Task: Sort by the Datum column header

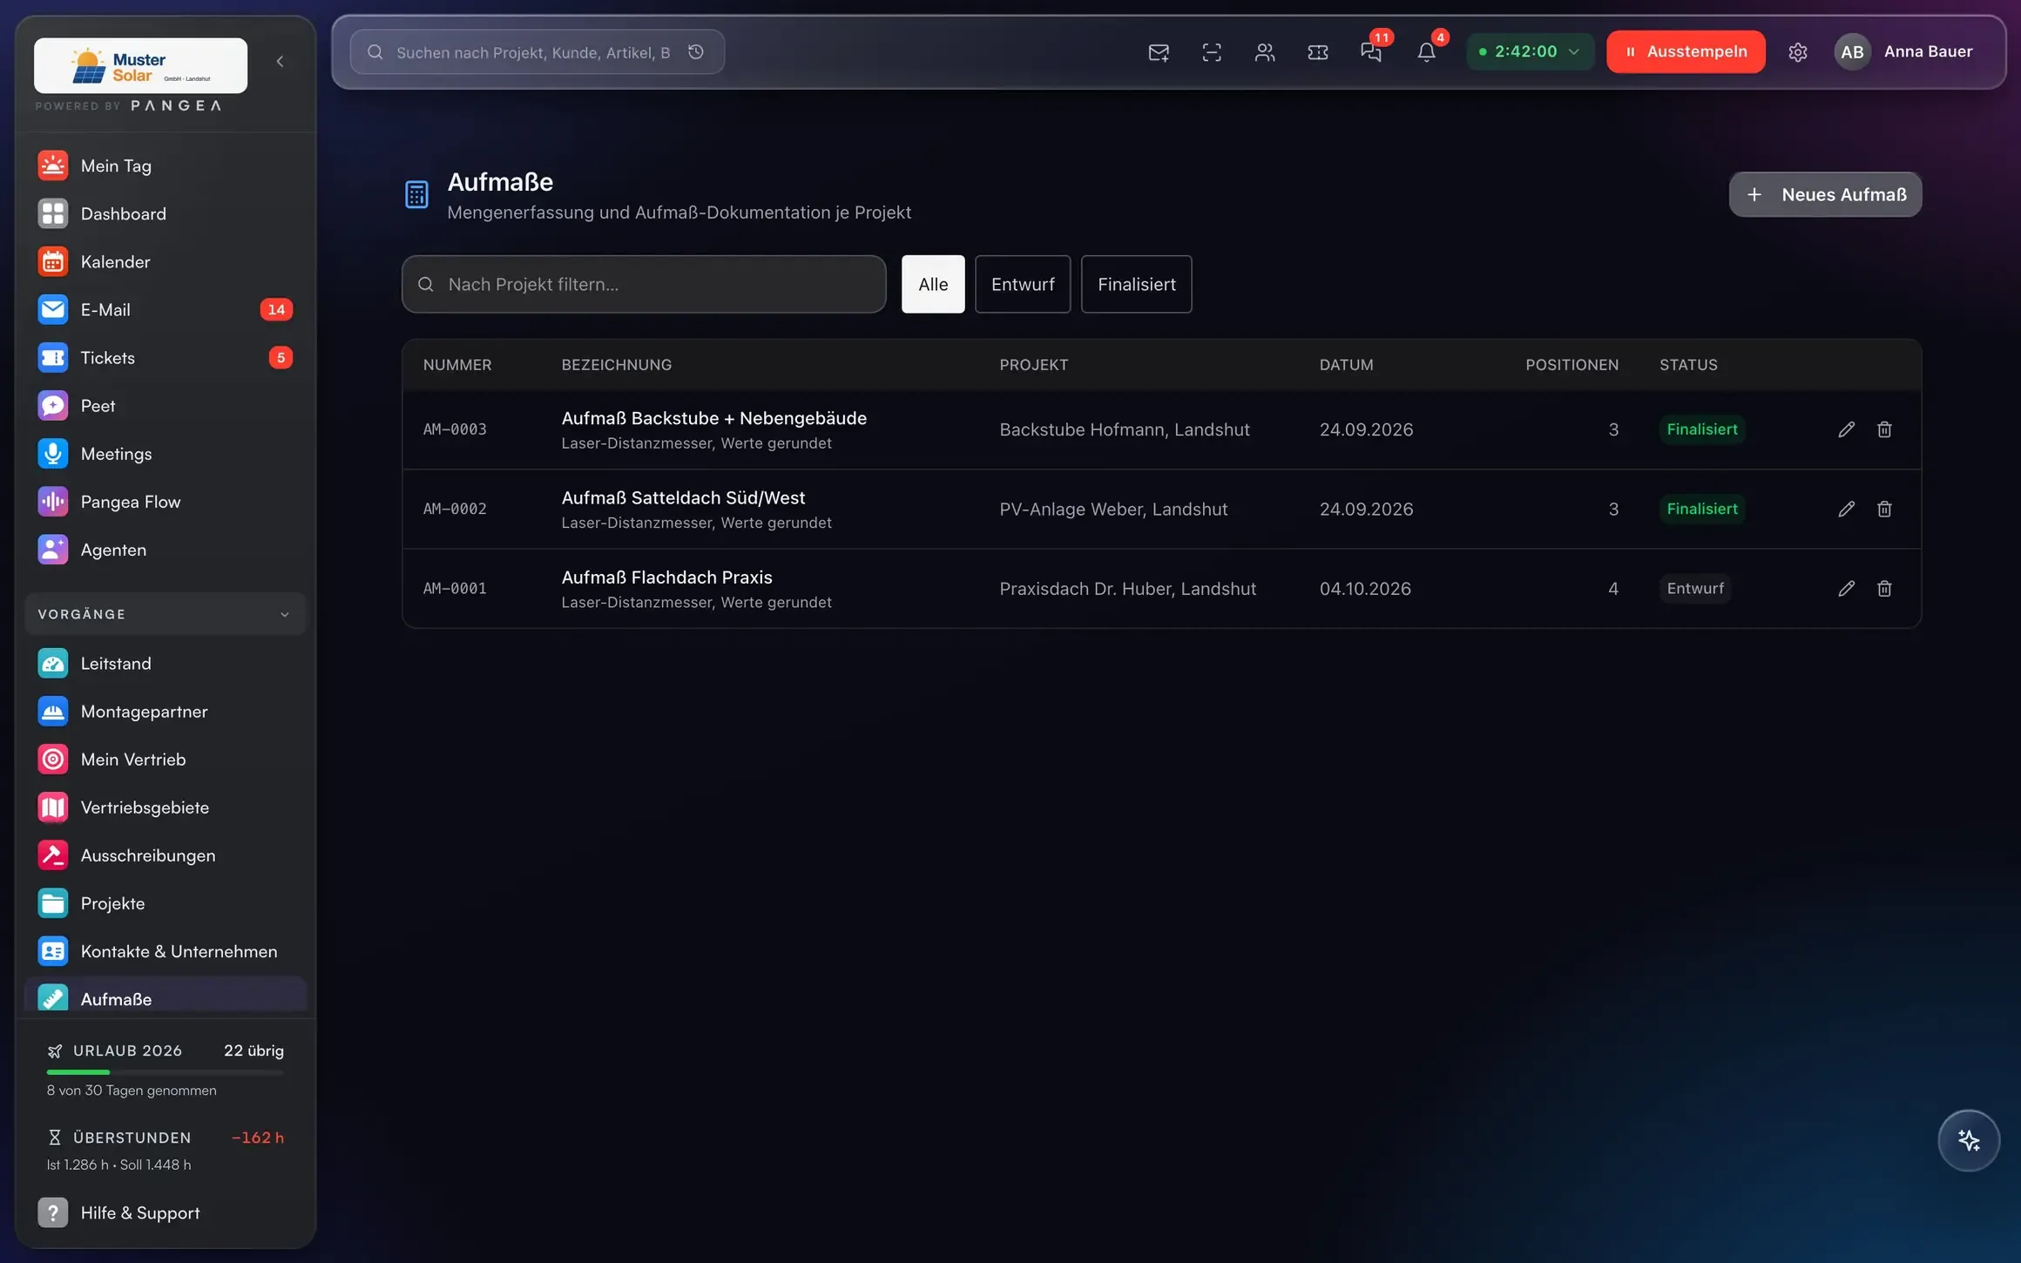Action: coord(1346,365)
